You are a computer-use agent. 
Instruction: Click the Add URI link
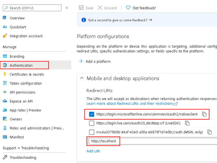(94, 151)
